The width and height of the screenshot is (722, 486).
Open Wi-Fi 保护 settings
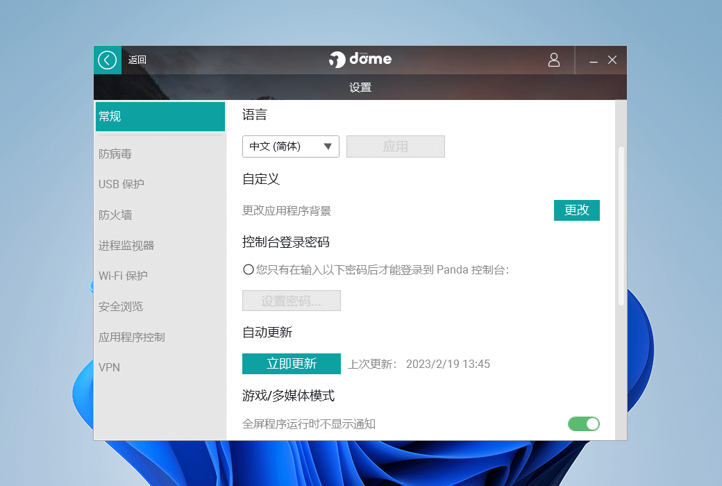pos(123,276)
